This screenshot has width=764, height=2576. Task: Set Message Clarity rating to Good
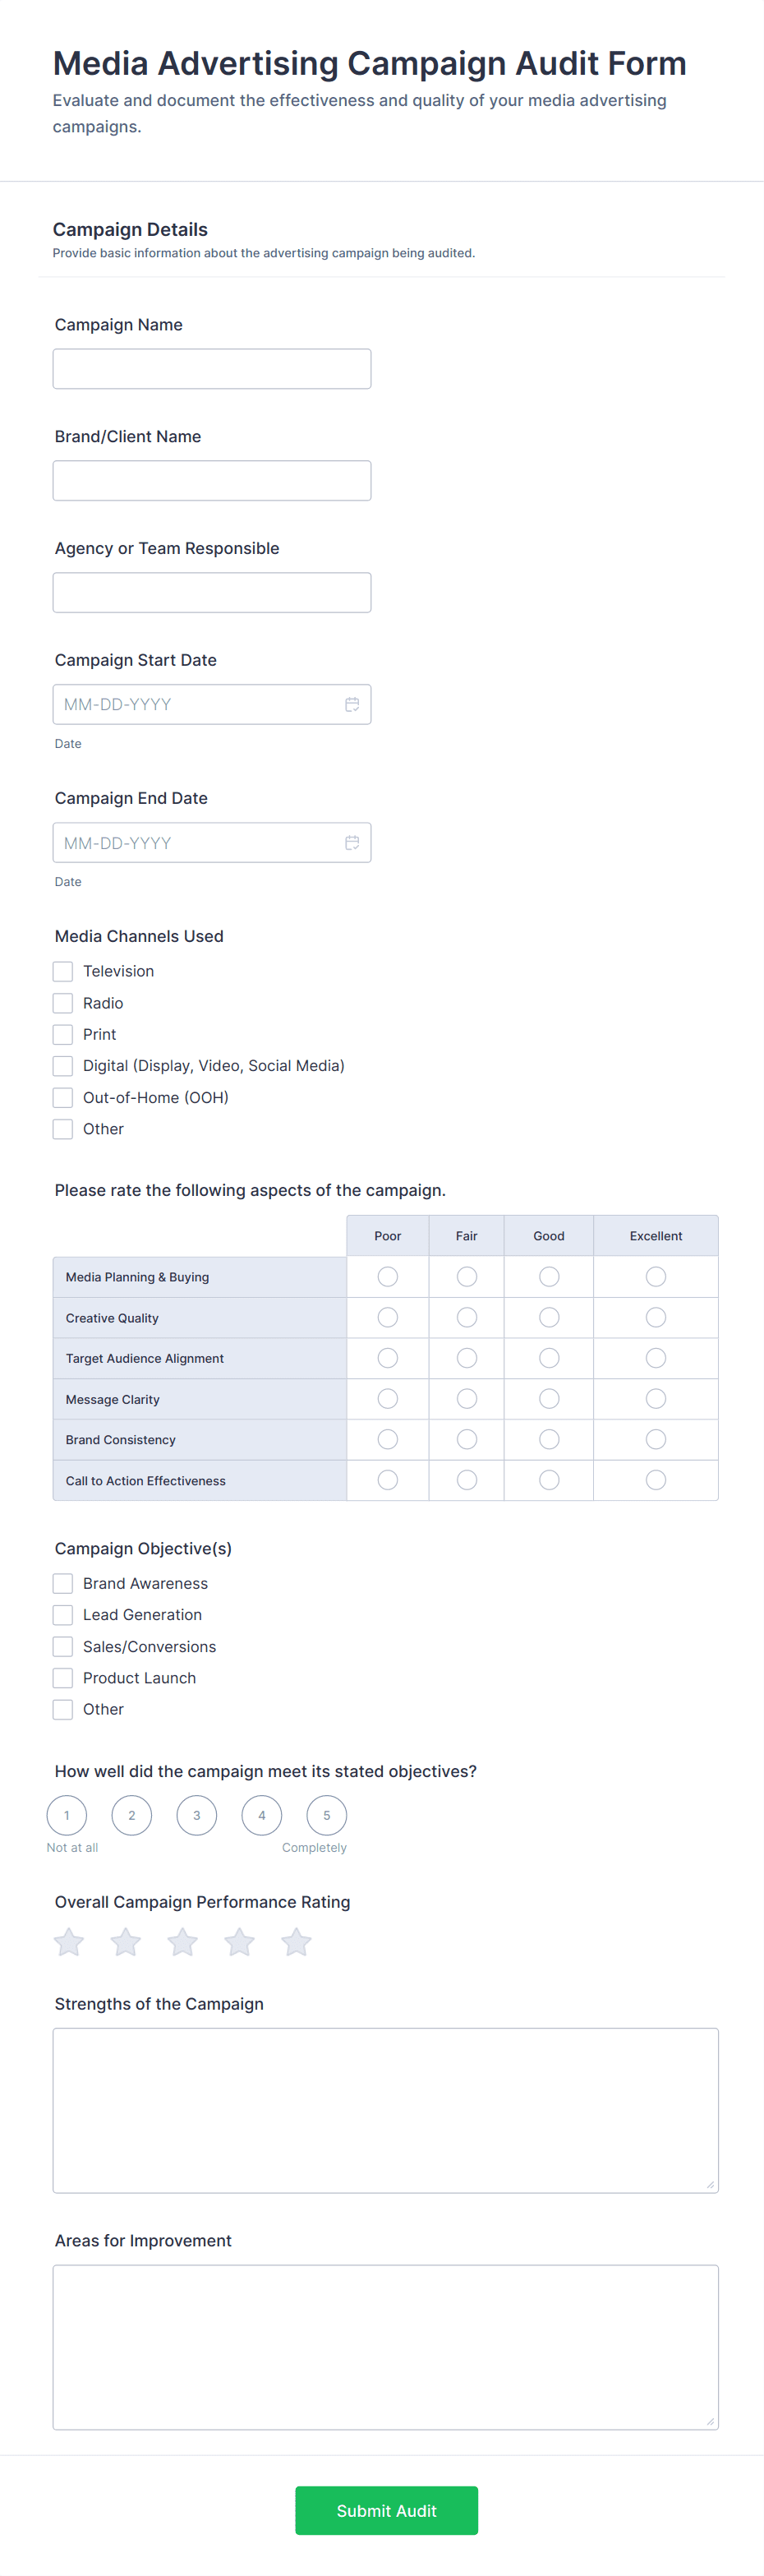(549, 1399)
